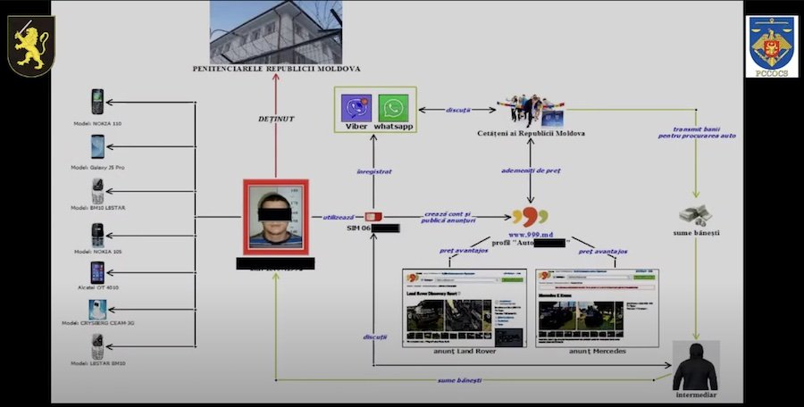804x407 pixels.
Task: Click the WhatsApp app icon
Action: click(x=393, y=108)
